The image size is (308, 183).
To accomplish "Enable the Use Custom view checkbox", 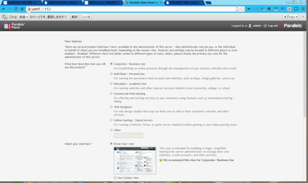I will tap(115, 178).
